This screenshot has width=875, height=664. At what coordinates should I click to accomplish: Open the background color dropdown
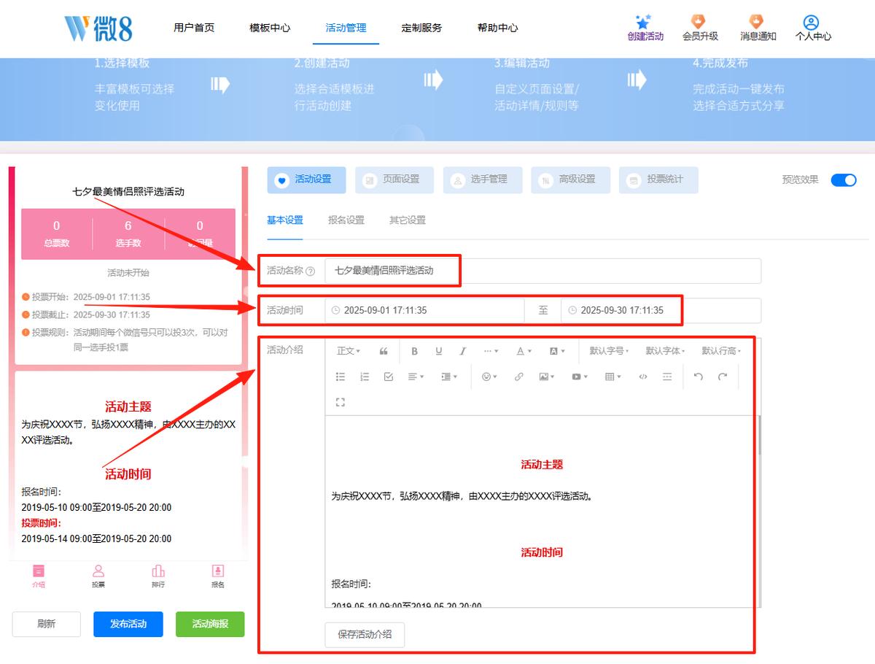tap(557, 351)
